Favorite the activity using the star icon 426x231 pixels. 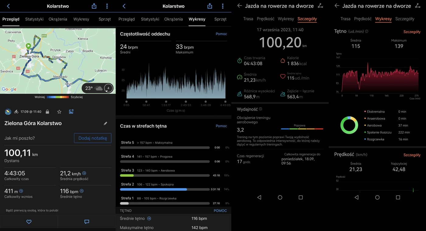(59, 112)
